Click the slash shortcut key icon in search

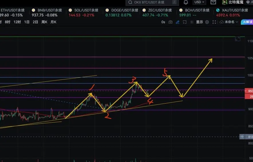click(174, 2)
